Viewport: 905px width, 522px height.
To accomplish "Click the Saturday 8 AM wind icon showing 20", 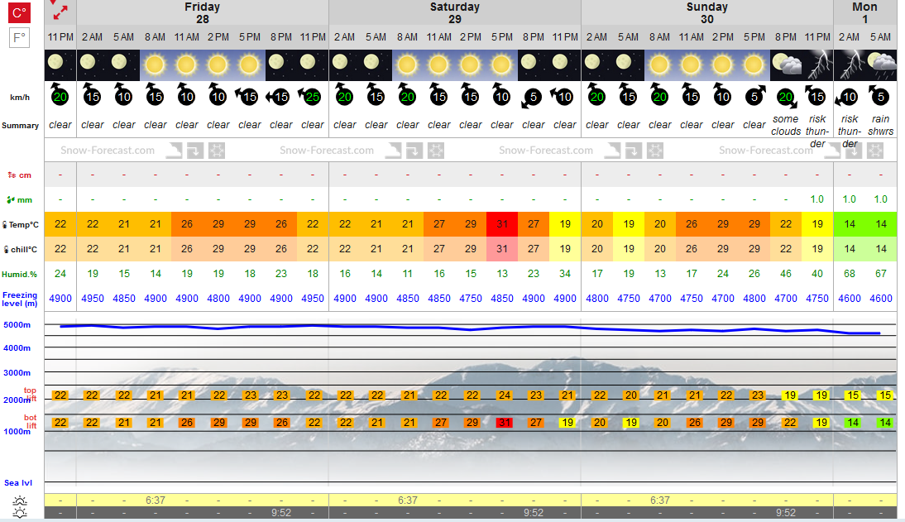I will coord(408,94).
